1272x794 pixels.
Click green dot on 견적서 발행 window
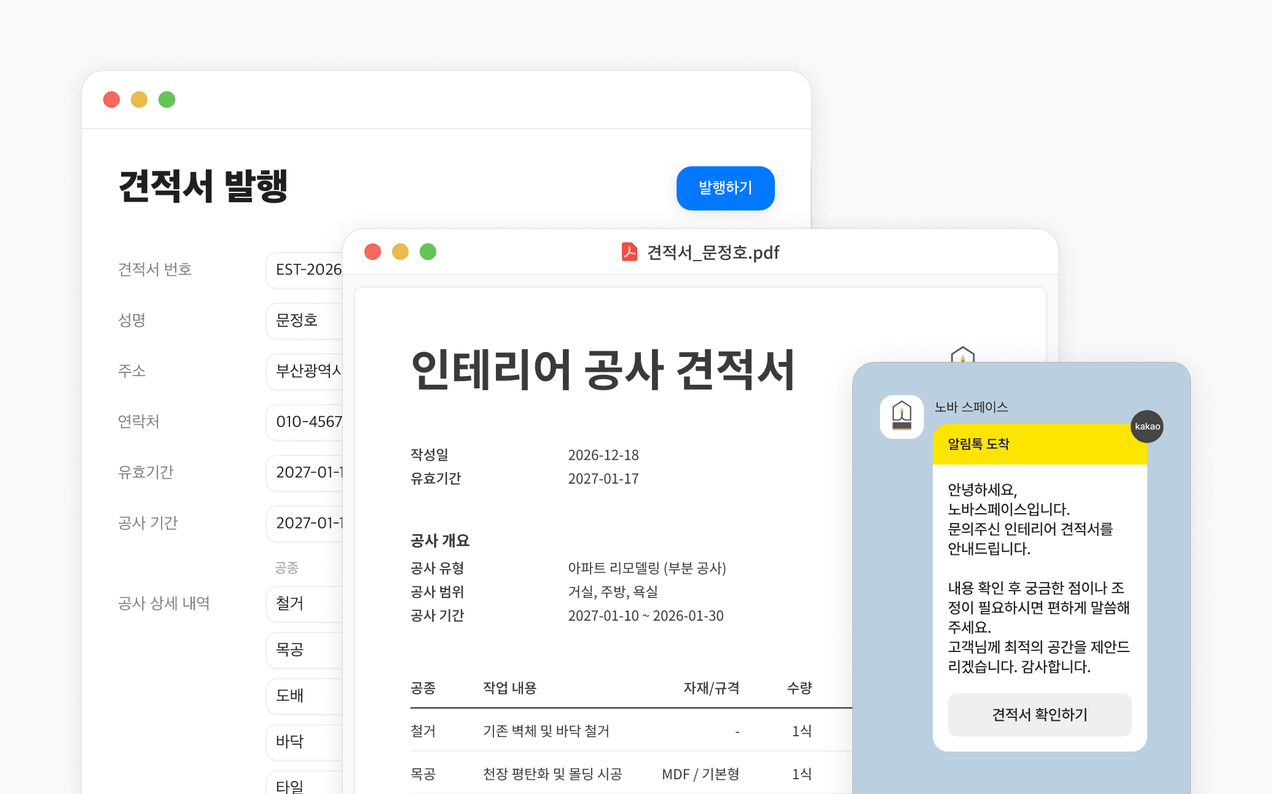point(167,100)
